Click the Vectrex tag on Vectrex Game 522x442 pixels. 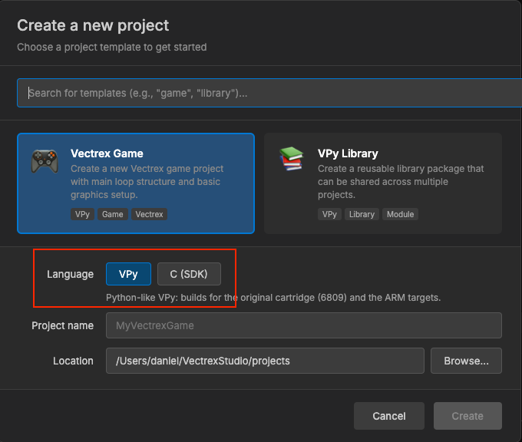tap(149, 214)
